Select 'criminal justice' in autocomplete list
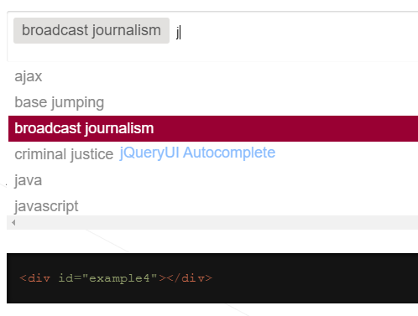Image resolution: width=418 pixels, height=316 pixels. point(64,154)
